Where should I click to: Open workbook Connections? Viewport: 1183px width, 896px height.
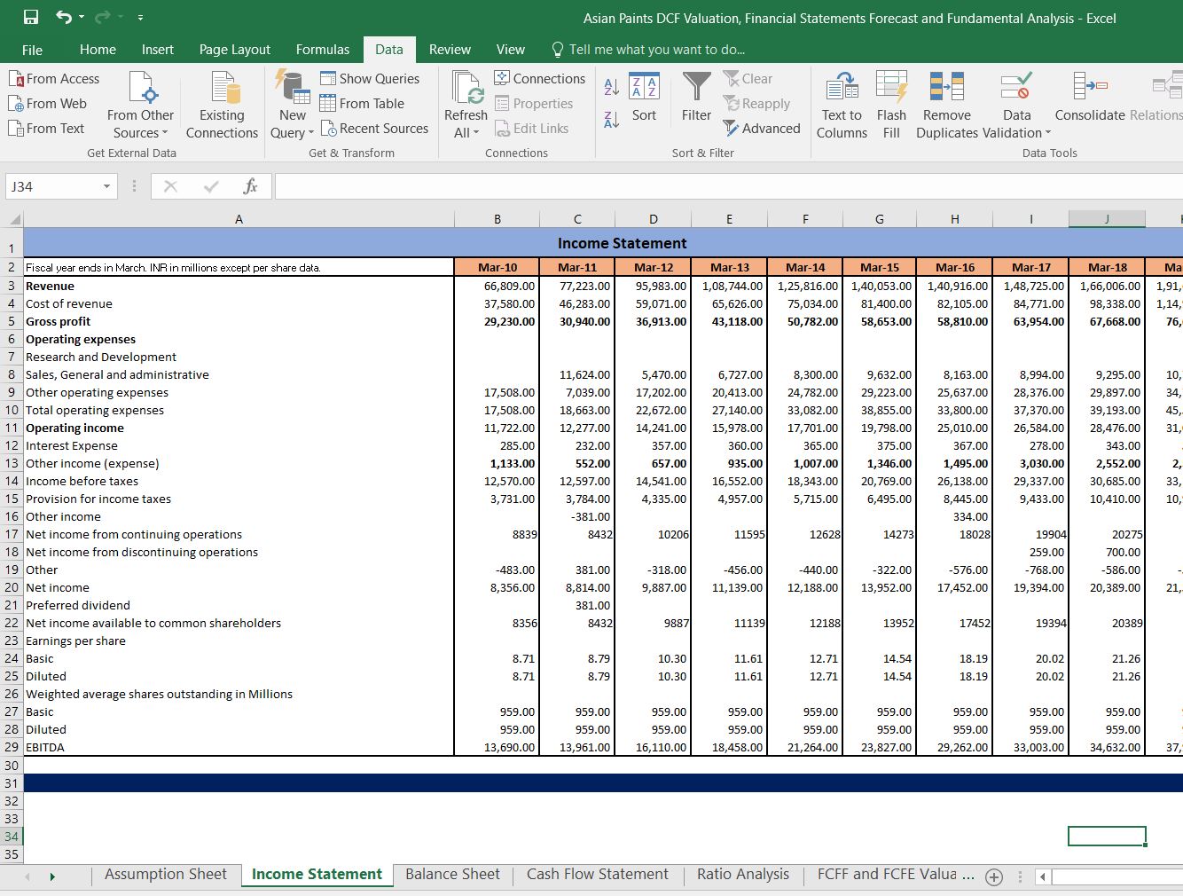tap(539, 79)
